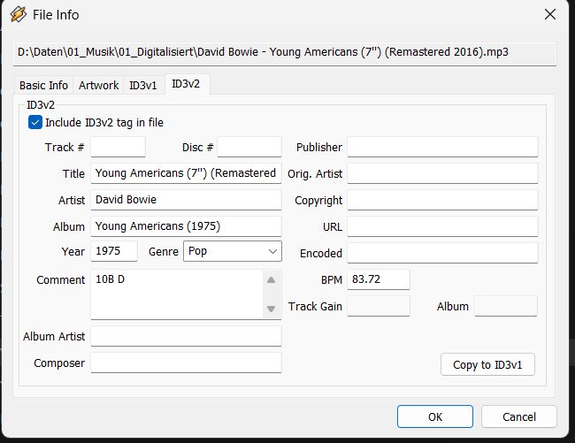Click the Copy to ID3v1 button
Viewport: 575px width, 443px height.
(487, 364)
